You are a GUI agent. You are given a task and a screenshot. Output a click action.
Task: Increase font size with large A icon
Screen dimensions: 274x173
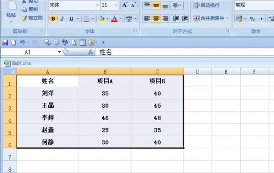point(125,5)
